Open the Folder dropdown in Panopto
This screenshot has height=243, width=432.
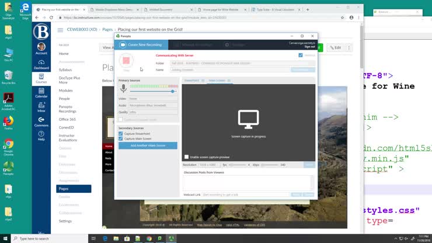pyautogui.click(x=242, y=63)
